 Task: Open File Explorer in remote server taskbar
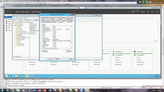coord(17,76)
